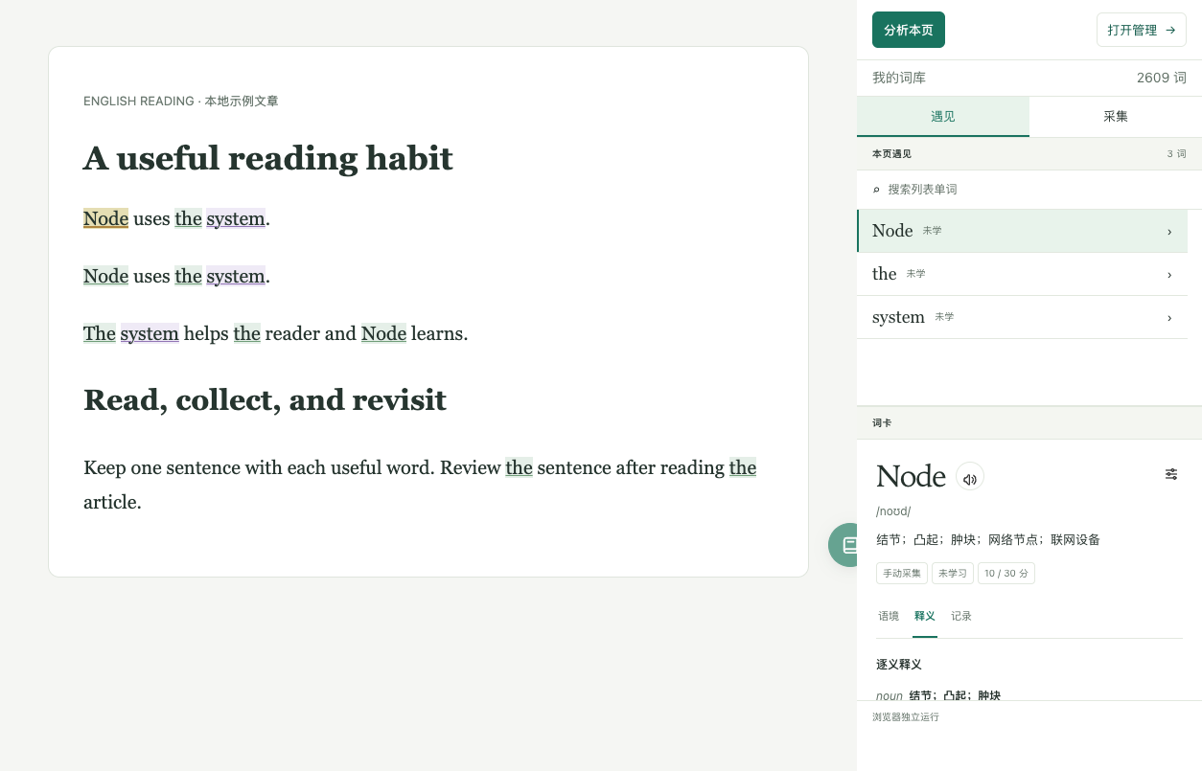Viewport: 1202px width, 771px height.
Task: Switch to the 采集 tab
Action: pyautogui.click(x=1116, y=117)
